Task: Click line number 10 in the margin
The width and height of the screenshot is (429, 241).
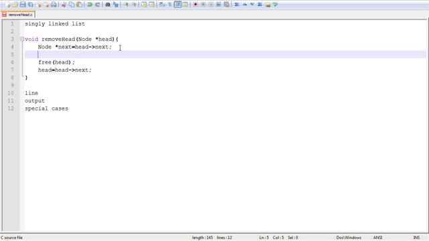Action: point(11,93)
